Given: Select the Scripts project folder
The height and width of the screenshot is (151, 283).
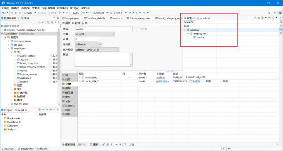Looking at the screenshot, I should click(11, 129).
